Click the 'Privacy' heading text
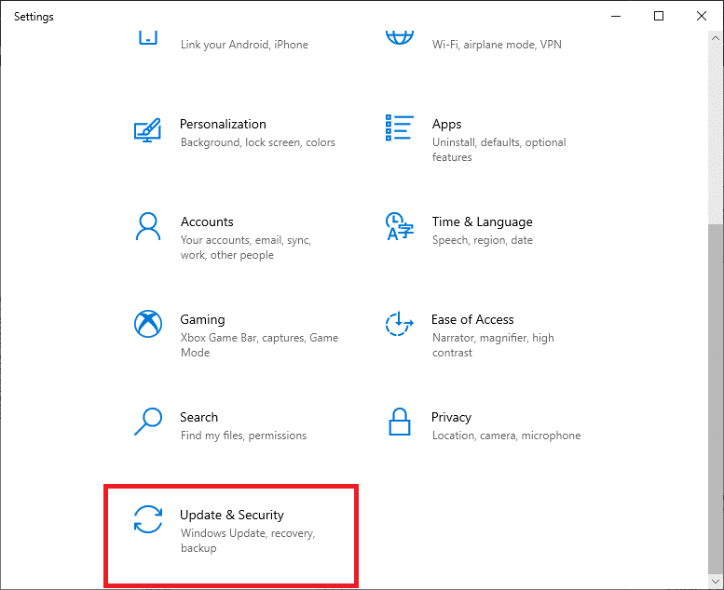 451,417
